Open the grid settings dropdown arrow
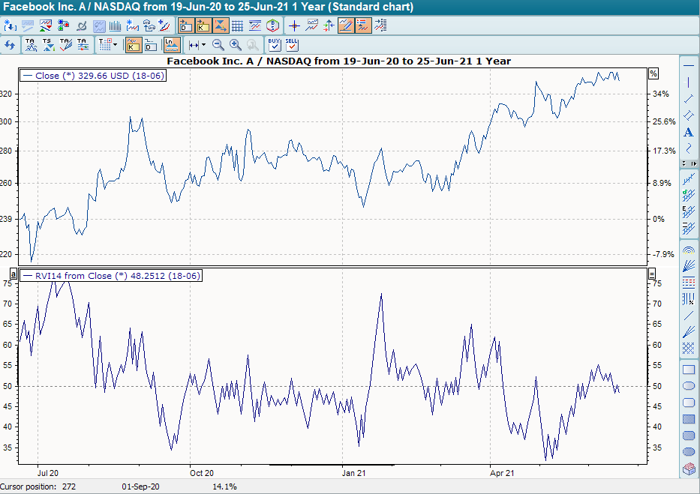 [114, 45]
